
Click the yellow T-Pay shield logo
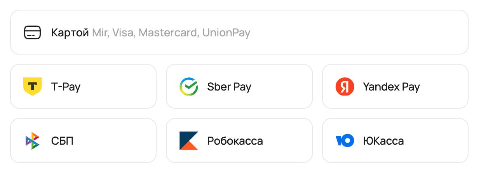pyautogui.click(x=32, y=86)
